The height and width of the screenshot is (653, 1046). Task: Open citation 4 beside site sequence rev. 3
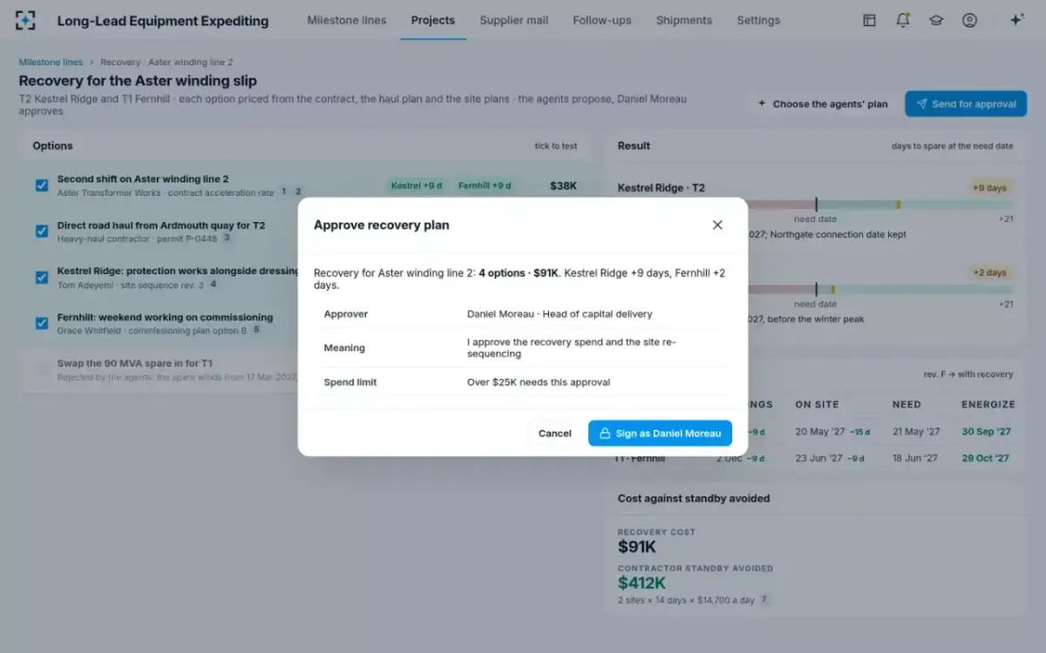point(213,284)
